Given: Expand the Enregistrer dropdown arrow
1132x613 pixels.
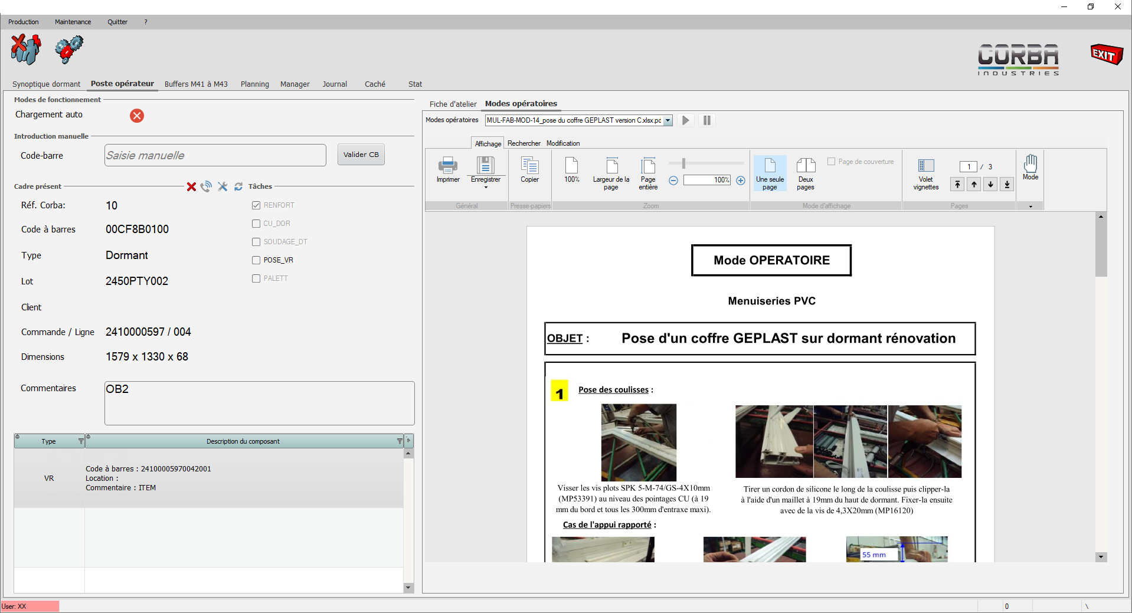Looking at the screenshot, I should pos(486,188).
